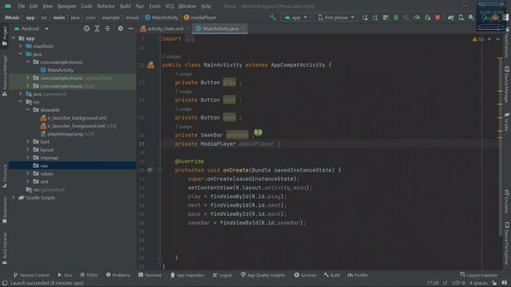Click Apply Changes and Restart Activity icon
Viewport: 511px width, 287px height.
(x=375, y=18)
